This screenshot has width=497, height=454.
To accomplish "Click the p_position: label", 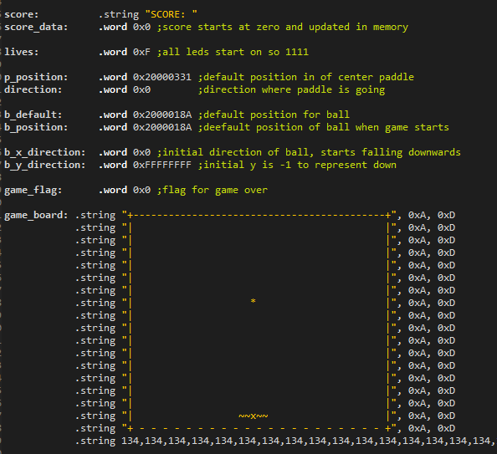I will (36, 77).
